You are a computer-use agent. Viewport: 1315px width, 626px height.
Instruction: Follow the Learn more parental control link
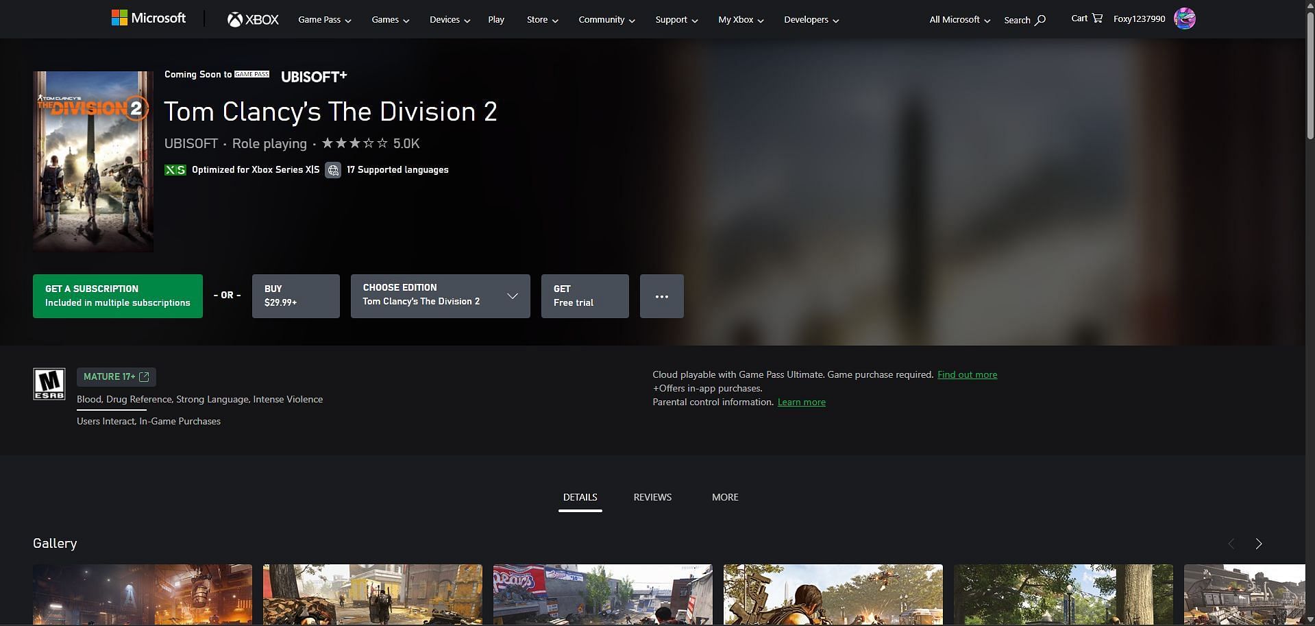[x=801, y=402]
